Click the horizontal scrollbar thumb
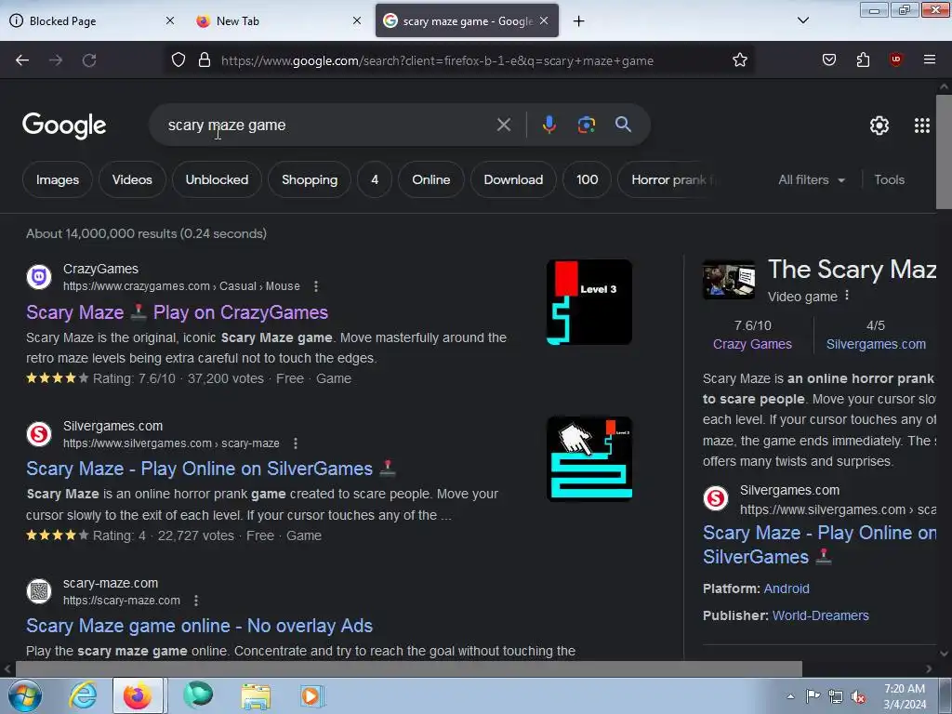 click(x=408, y=669)
